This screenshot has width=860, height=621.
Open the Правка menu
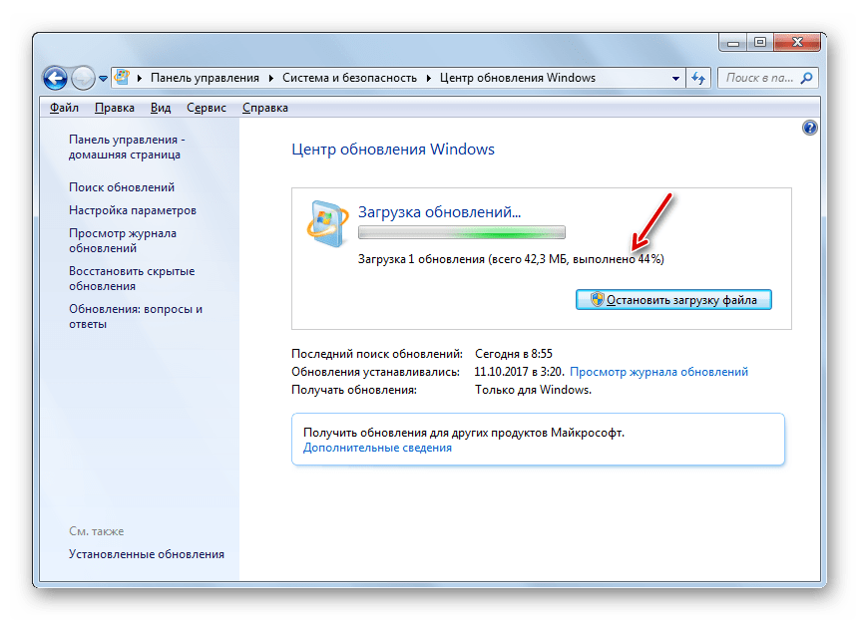pos(114,108)
